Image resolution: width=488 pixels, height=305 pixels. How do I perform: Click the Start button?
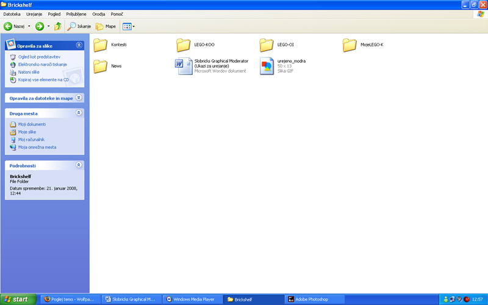coord(18,300)
